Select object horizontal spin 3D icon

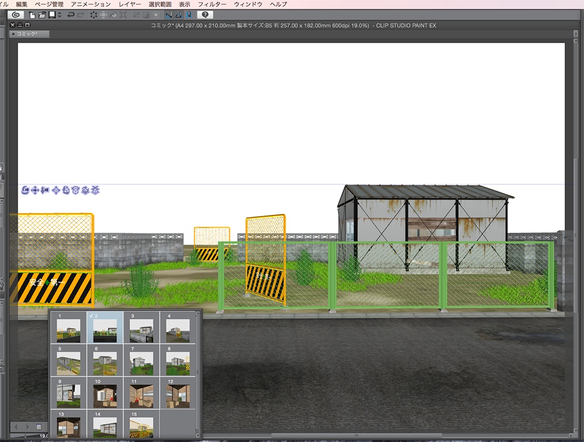(x=85, y=190)
